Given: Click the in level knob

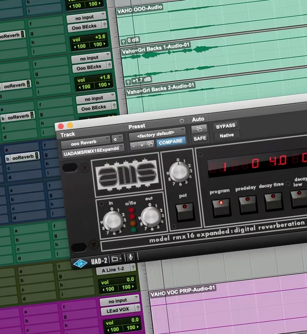Looking at the screenshot, I should 112,221.
